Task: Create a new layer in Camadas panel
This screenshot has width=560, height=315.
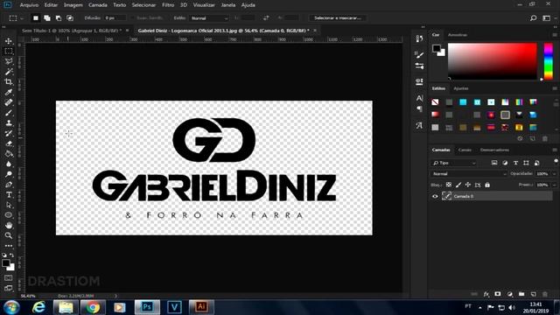Action: coord(533,294)
